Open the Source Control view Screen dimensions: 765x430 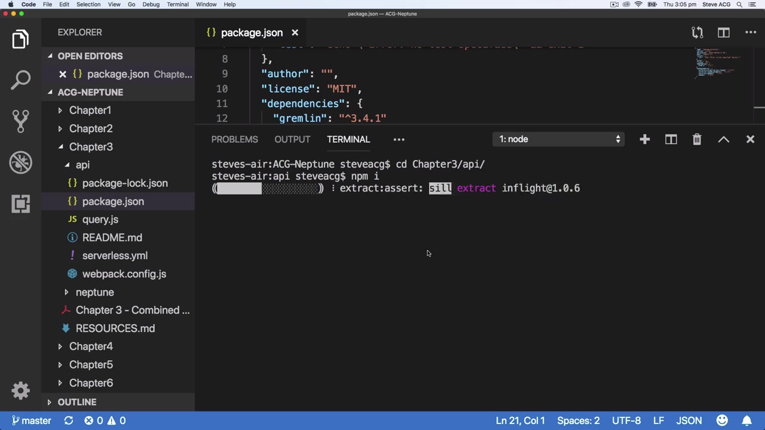(20, 121)
